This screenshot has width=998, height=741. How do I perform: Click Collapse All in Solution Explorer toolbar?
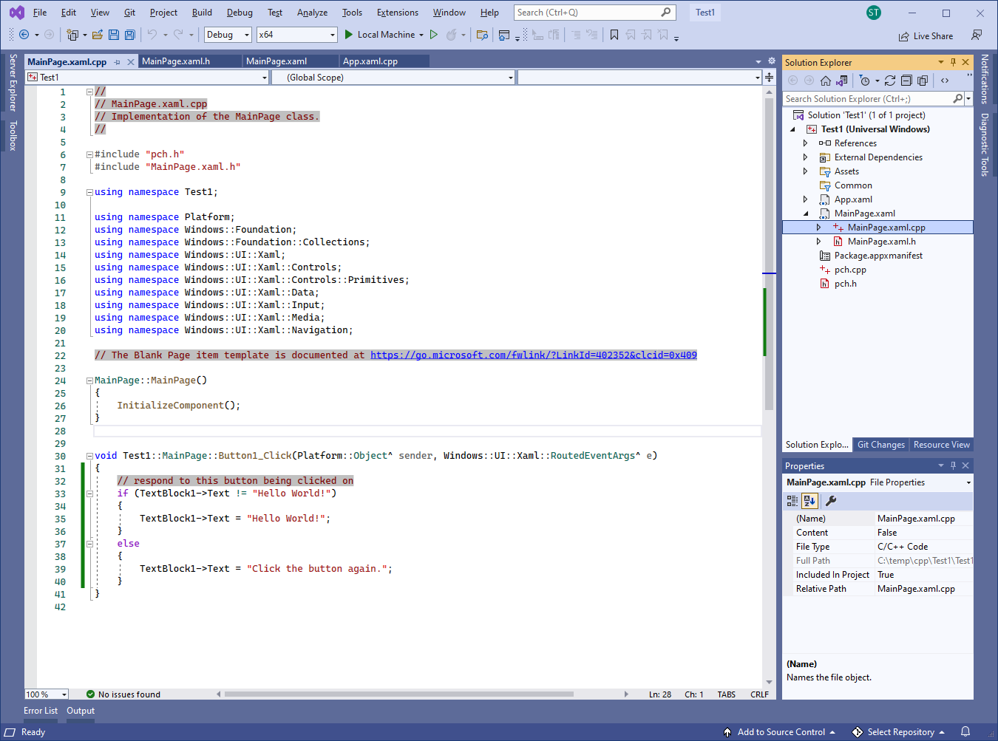point(906,81)
